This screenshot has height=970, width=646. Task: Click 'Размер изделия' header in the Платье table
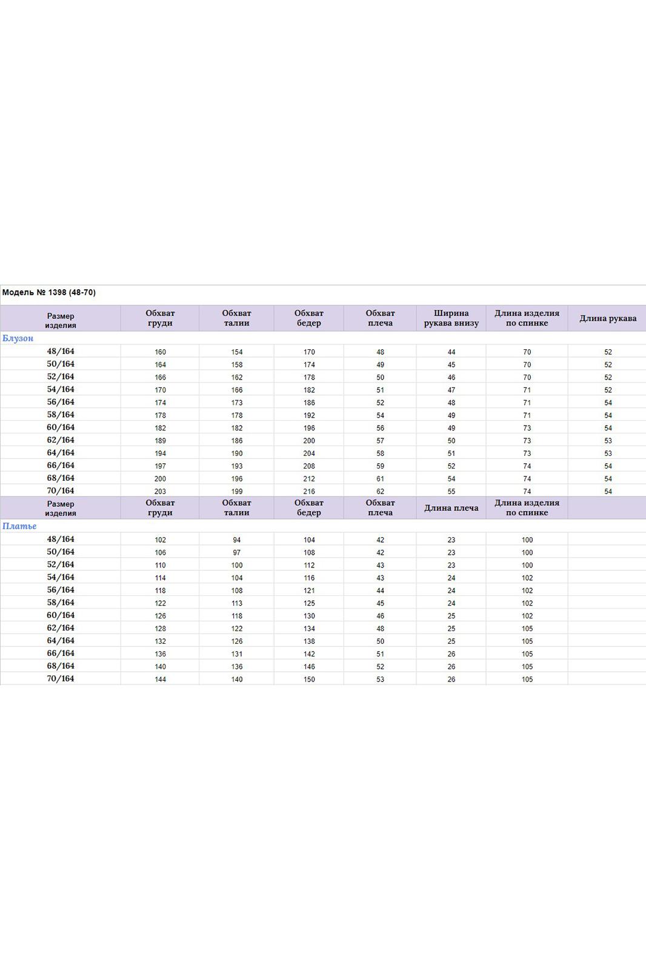[x=61, y=508]
